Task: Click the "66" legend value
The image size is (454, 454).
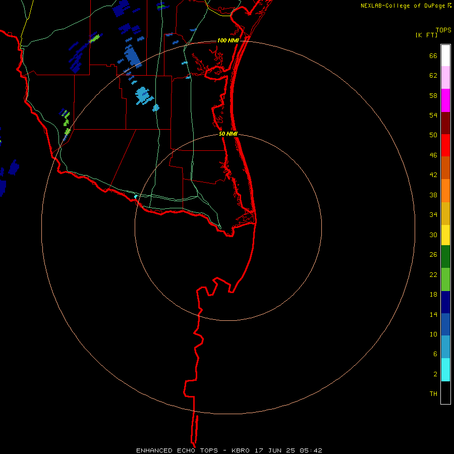Action: pos(433,55)
